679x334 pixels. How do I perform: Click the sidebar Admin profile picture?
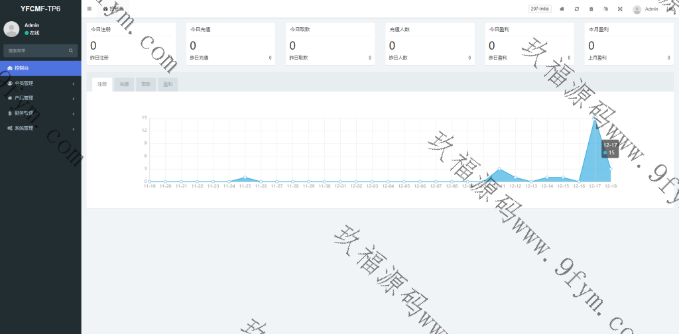(11, 28)
